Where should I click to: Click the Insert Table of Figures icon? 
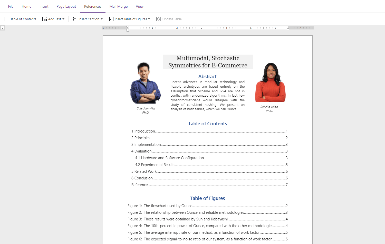111,19
